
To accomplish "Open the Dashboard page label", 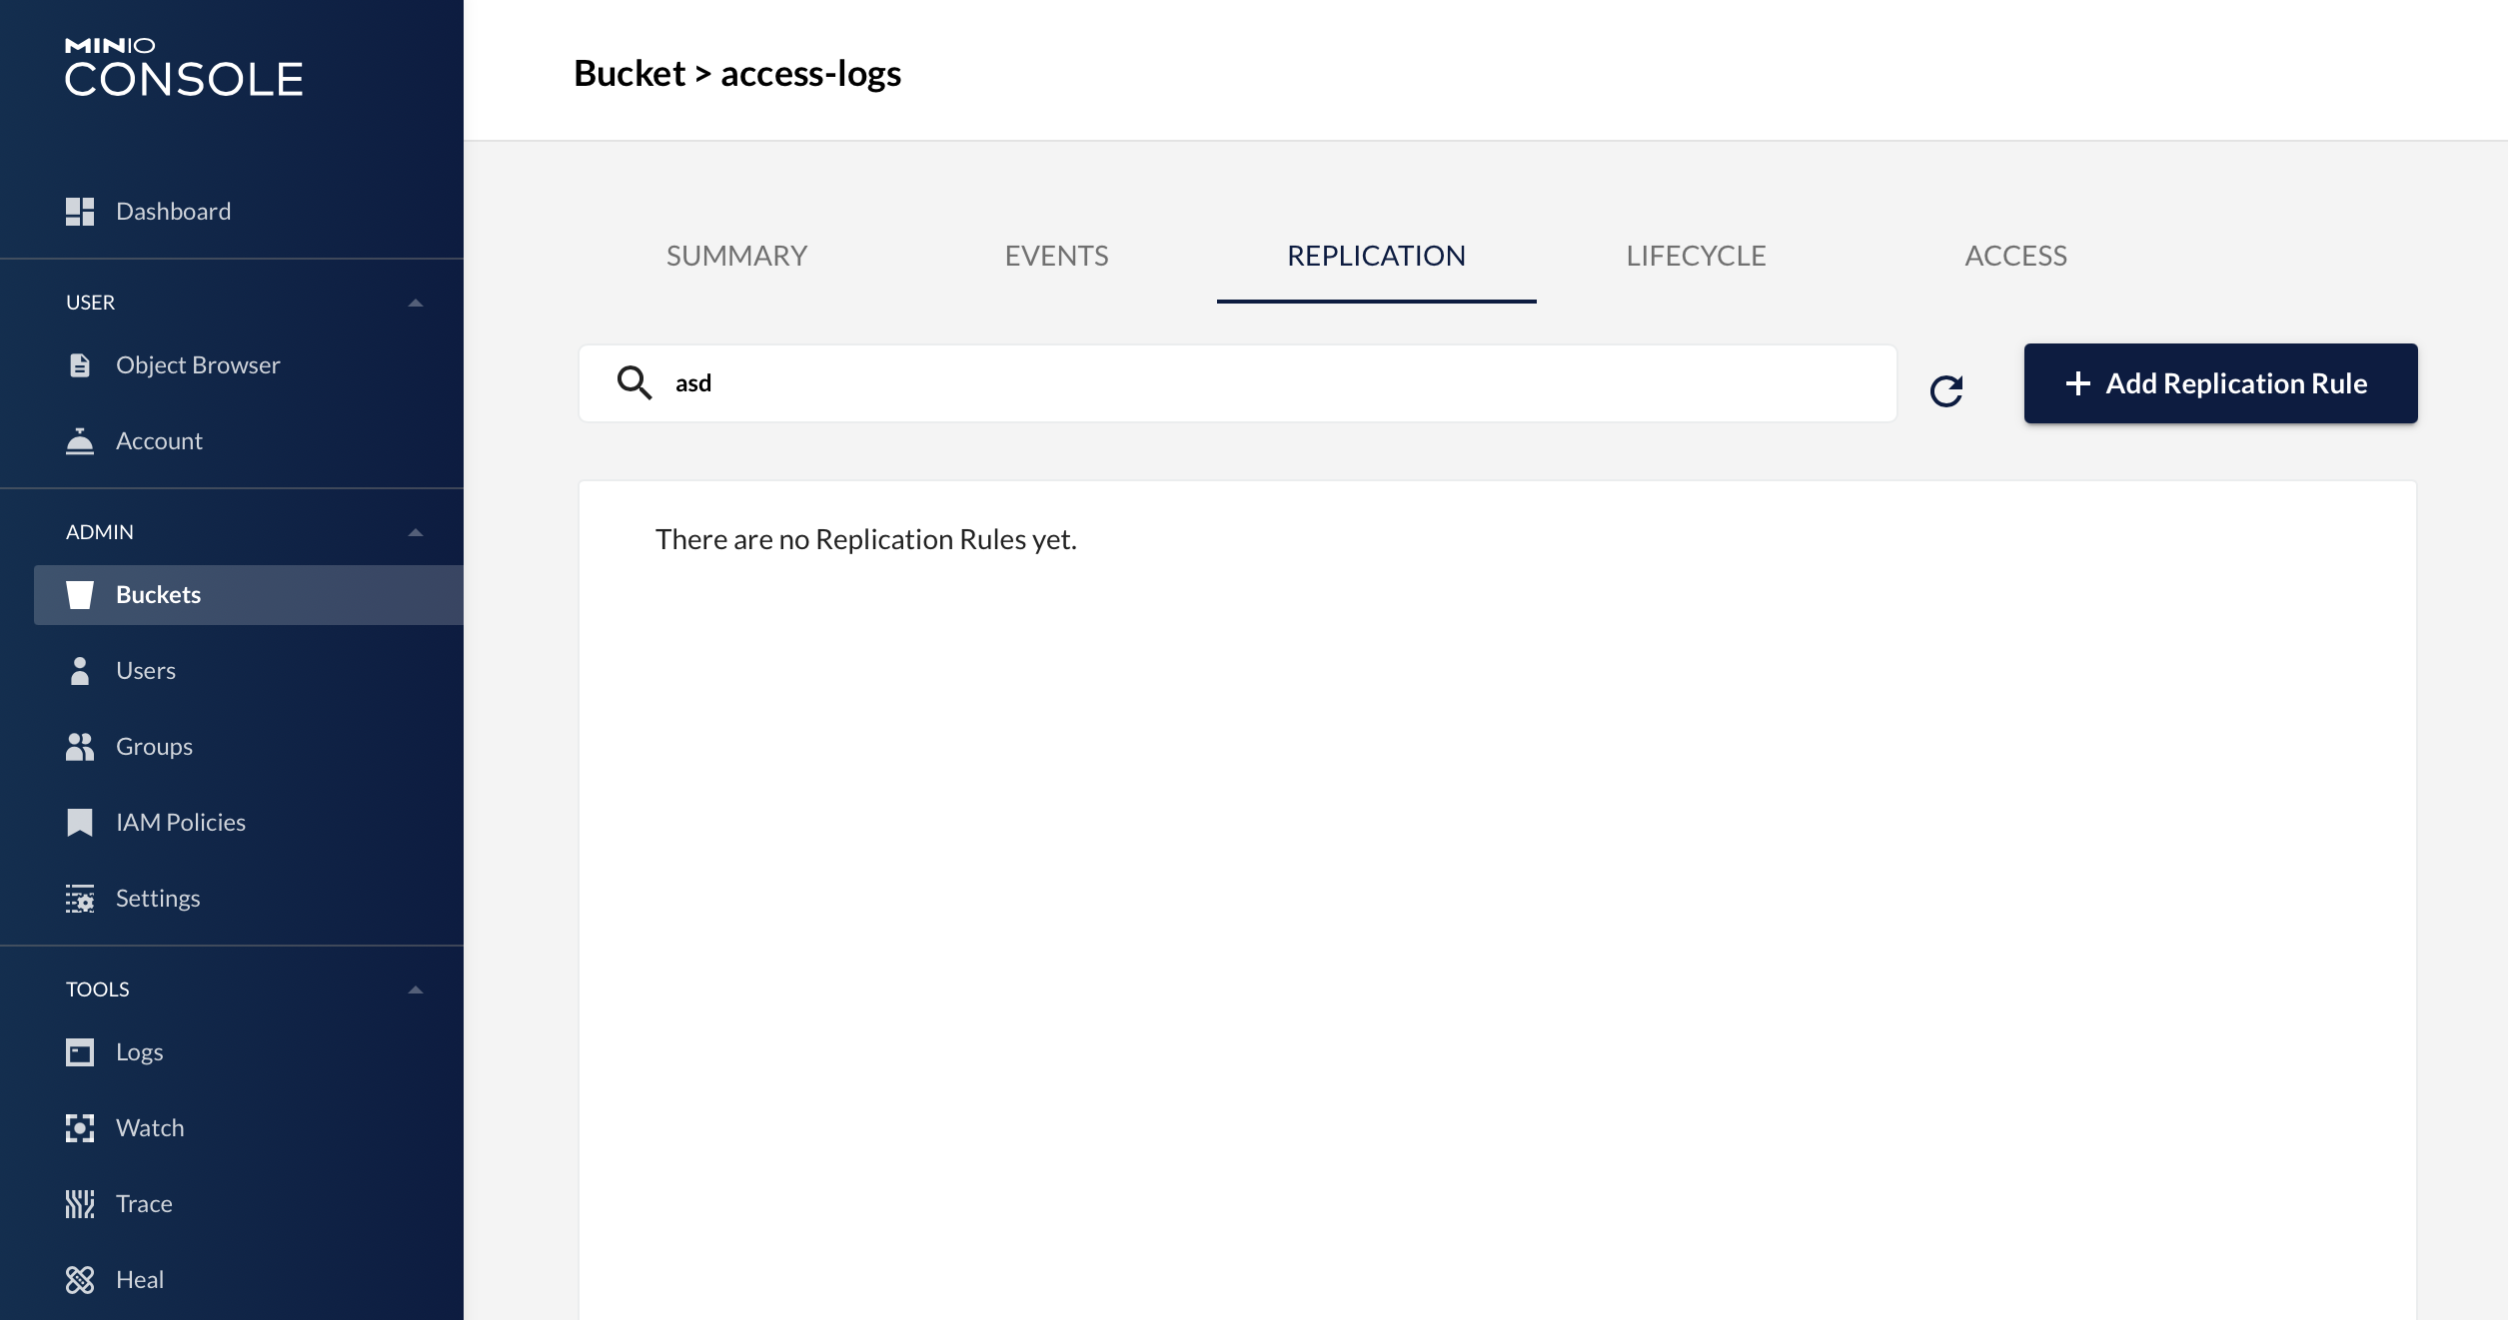I will (174, 212).
